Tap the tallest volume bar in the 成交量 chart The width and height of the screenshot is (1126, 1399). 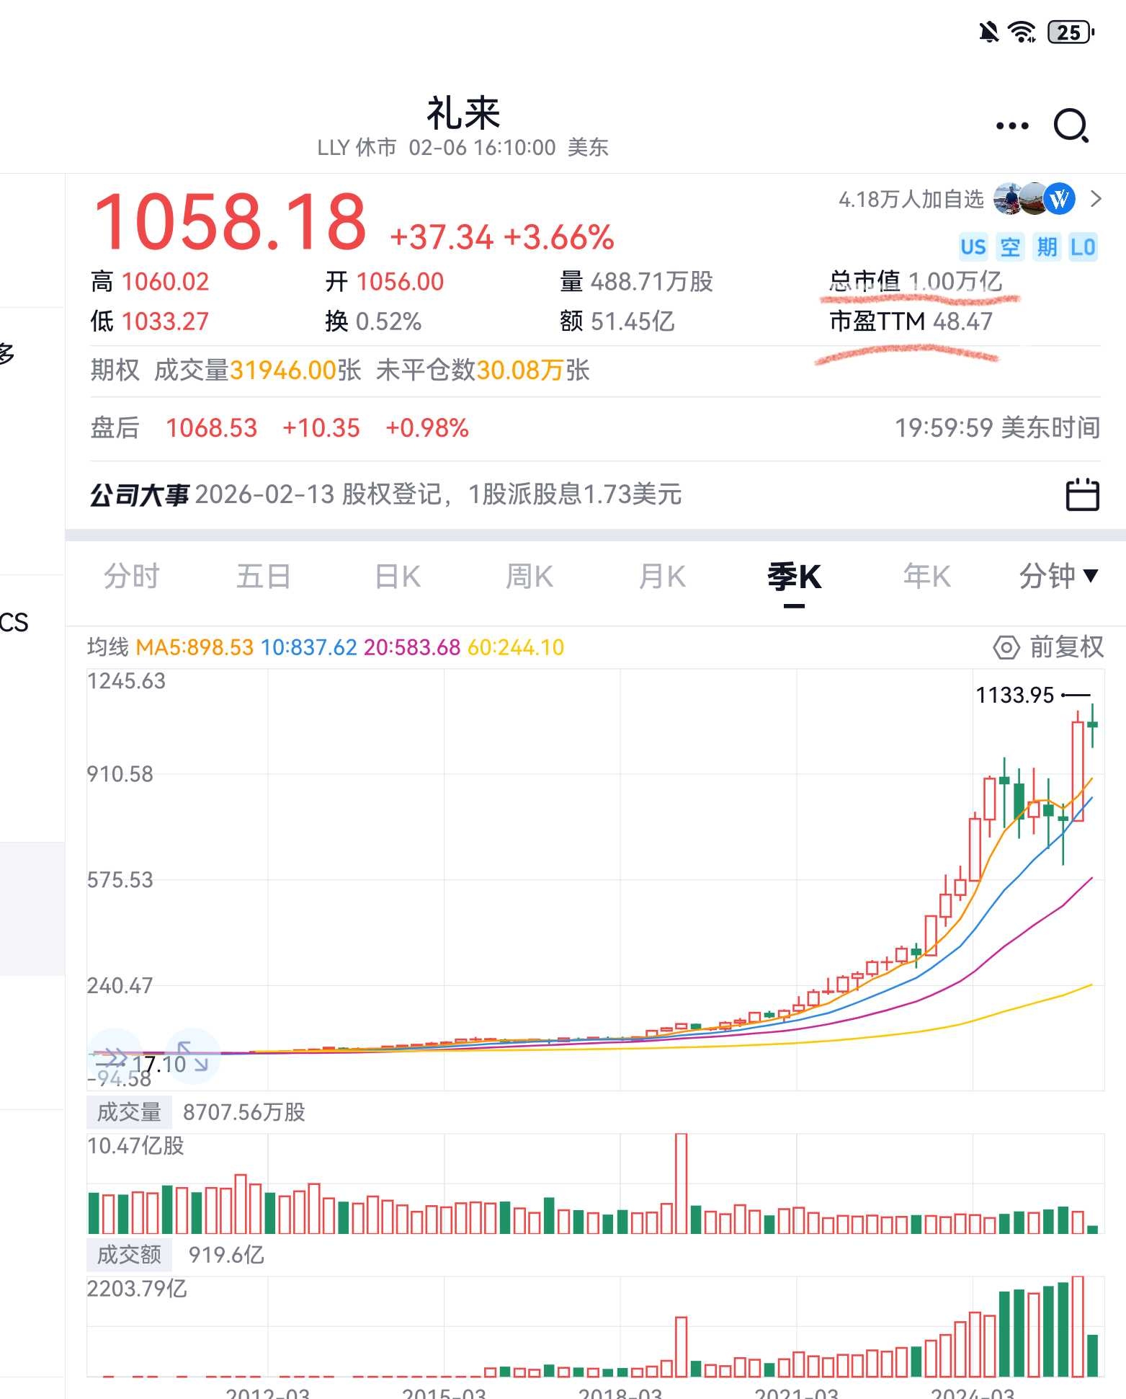681,1183
